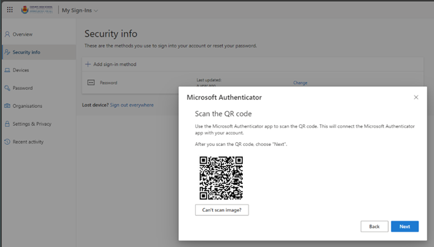Click the Next button
Image resolution: width=434 pixels, height=247 pixels.
click(x=404, y=226)
